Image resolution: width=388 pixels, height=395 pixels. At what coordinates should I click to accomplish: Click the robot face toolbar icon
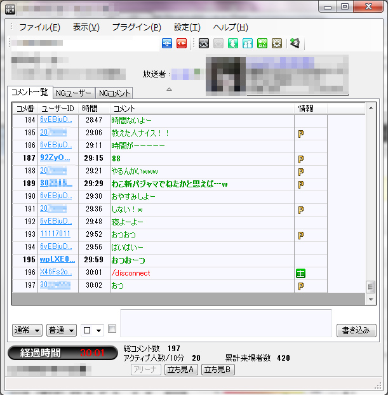click(x=204, y=44)
